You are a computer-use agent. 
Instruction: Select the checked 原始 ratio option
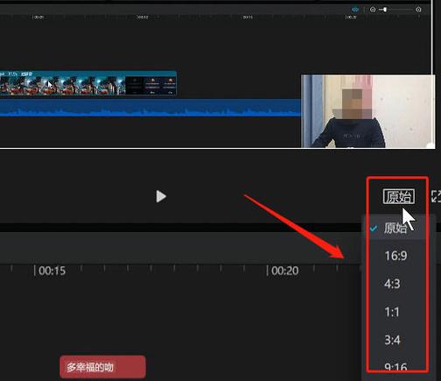(x=395, y=228)
